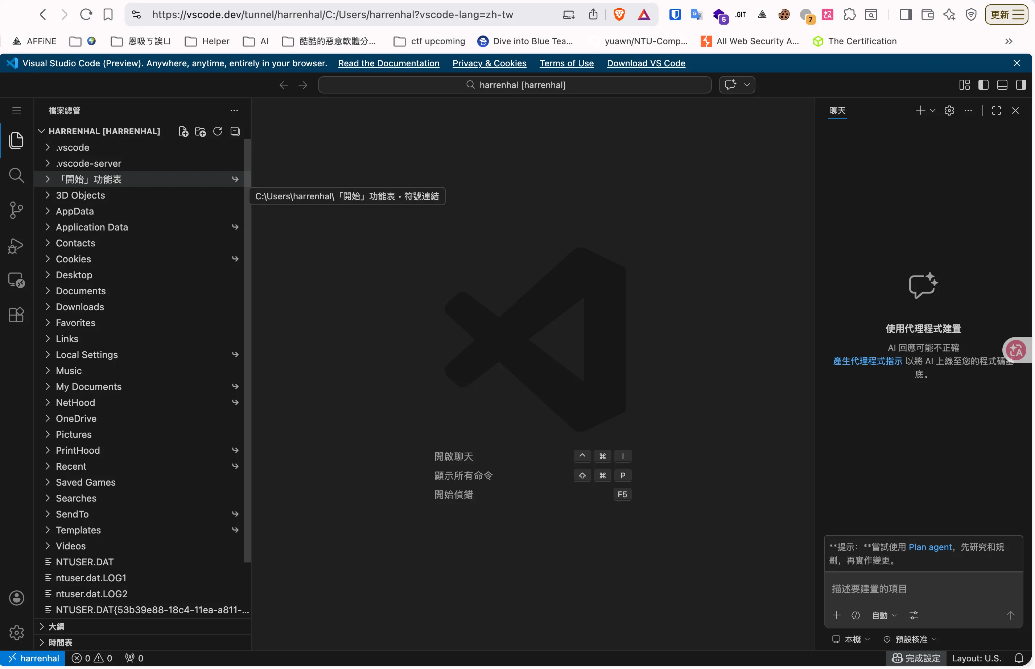Open the hamburger application menu
The width and height of the screenshot is (1035, 669).
point(17,110)
